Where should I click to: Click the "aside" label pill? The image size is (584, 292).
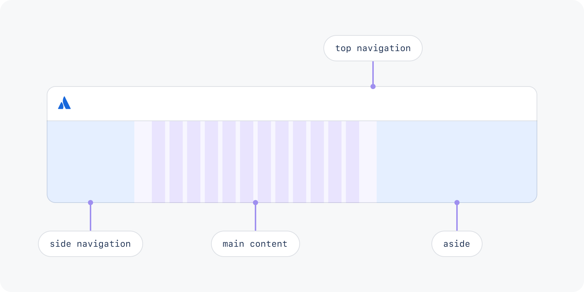point(457,244)
